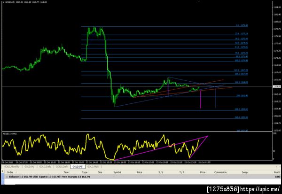Screen dimensions: 282x194
Task: Click the Commission column header
Action: coord(220,172)
